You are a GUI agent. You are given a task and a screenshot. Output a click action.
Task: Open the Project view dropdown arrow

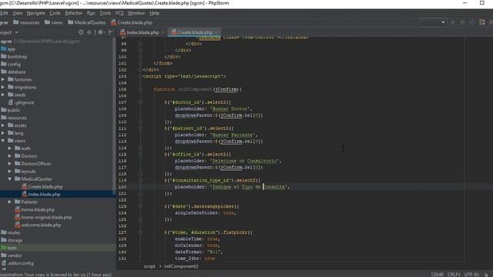point(16,32)
